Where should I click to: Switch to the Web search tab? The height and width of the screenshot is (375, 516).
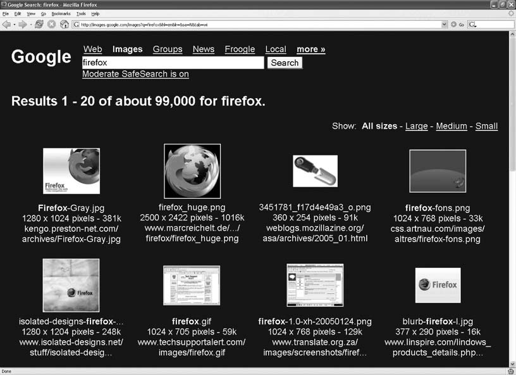tap(92, 49)
